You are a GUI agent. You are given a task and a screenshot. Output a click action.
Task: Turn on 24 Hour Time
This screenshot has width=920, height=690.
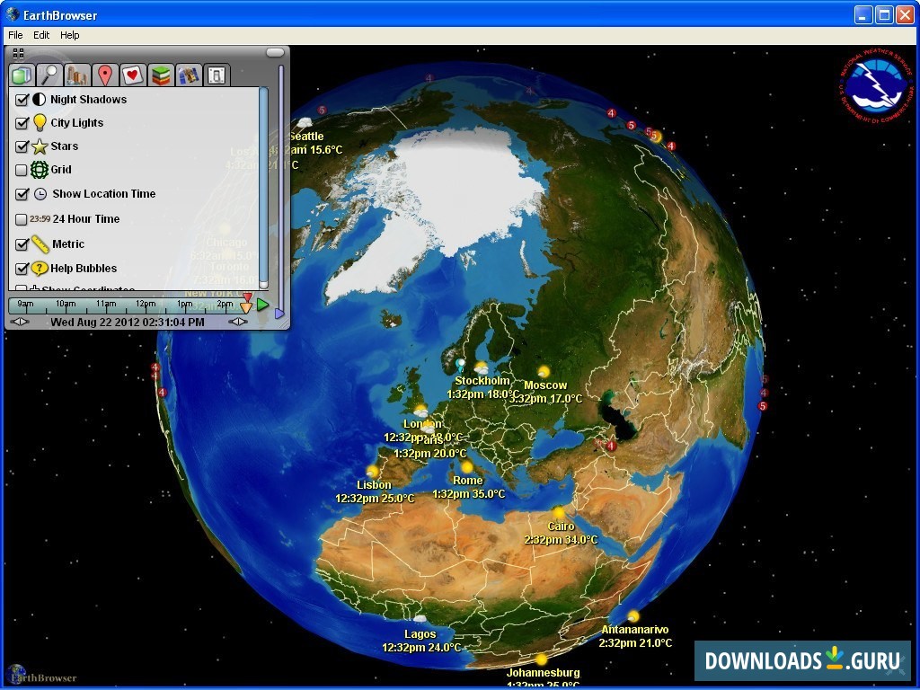[23, 218]
